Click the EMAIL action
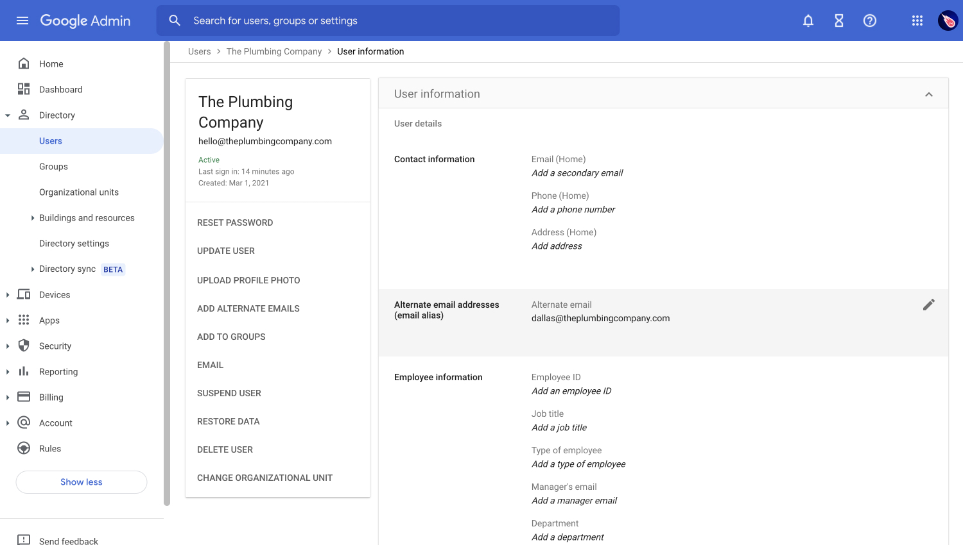 click(x=211, y=365)
